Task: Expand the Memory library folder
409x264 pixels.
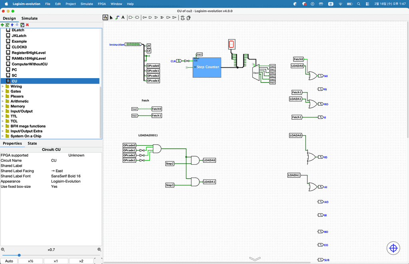Action: (x=3, y=106)
